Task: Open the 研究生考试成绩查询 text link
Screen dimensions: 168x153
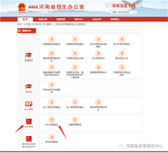Action: [x=52, y=91]
